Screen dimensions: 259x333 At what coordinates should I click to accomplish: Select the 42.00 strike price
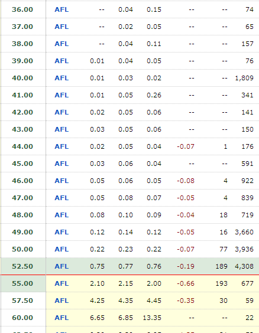(x=22, y=112)
